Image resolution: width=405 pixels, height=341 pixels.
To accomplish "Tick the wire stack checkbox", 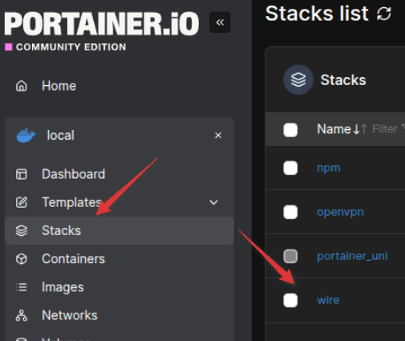I will pyautogui.click(x=290, y=300).
